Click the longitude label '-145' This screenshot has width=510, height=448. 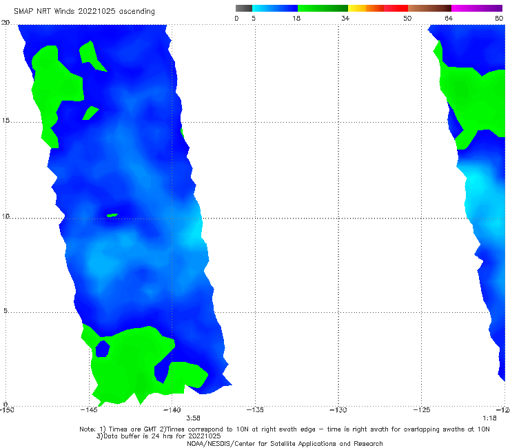click(x=89, y=410)
